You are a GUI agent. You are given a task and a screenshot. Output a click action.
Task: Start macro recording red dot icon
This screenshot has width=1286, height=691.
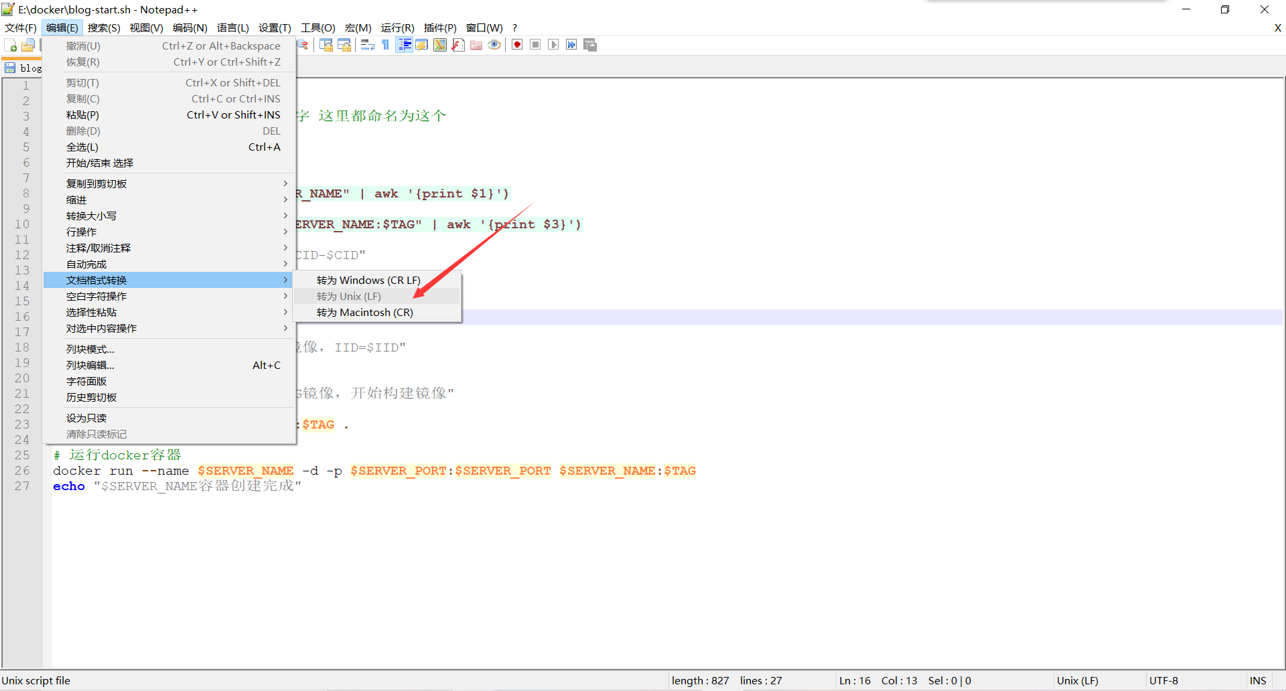tap(517, 45)
